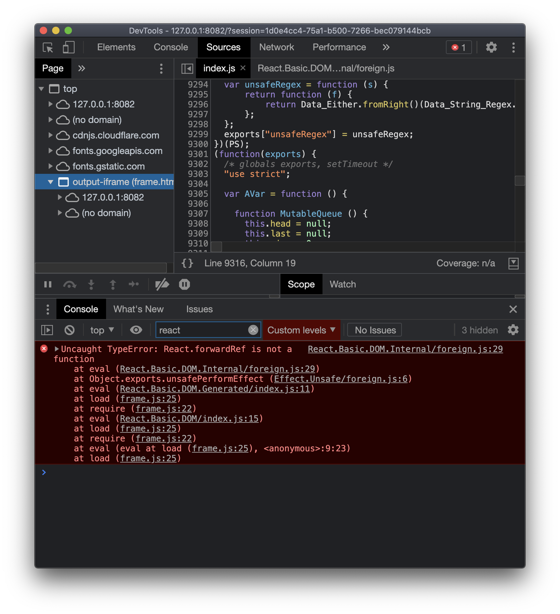
Task: Open the top execution context dropdown
Action: [102, 330]
